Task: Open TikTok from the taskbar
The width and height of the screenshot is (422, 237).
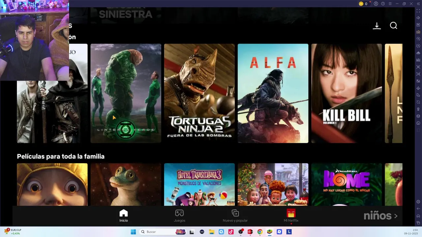Action: pyautogui.click(x=231, y=232)
